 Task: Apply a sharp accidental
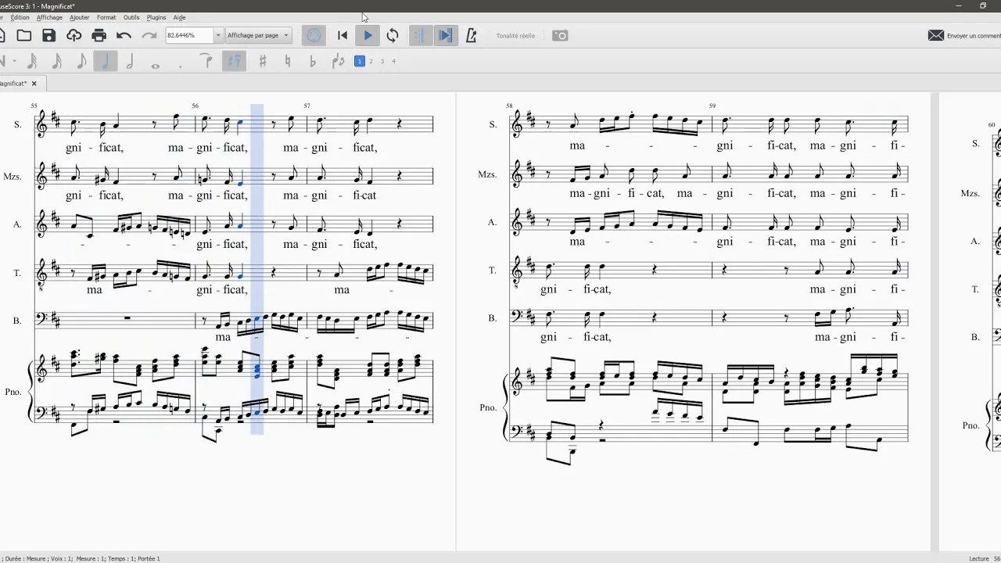tap(263, 61)
